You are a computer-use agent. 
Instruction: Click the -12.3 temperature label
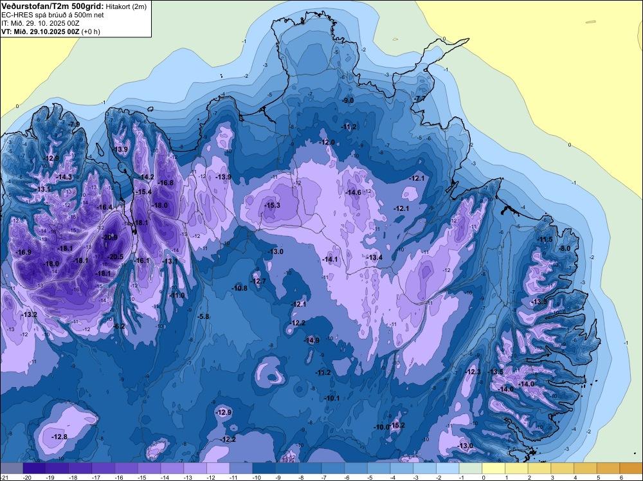tap(473, 372)
